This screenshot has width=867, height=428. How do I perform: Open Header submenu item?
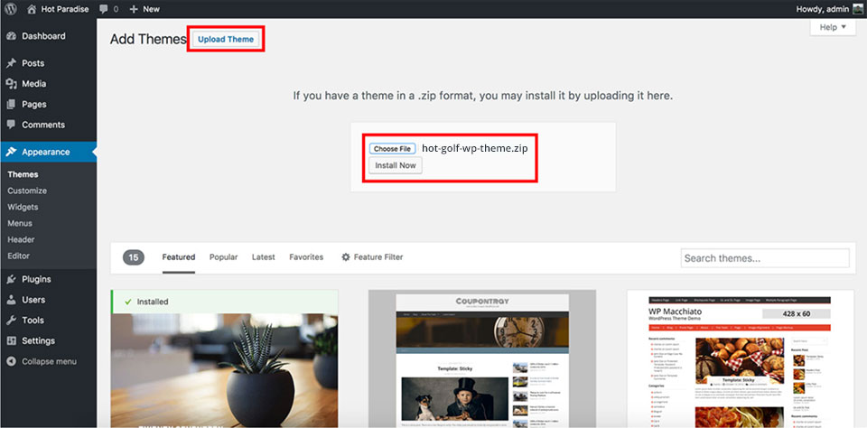coord(21,239)
